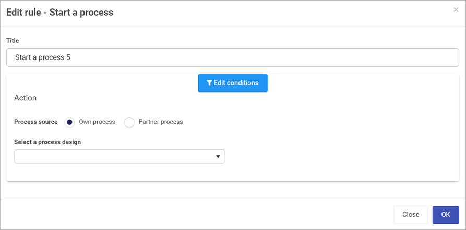Click the Edit rule - Start a process heading
466x230 pixels.
tap(59, 13)
